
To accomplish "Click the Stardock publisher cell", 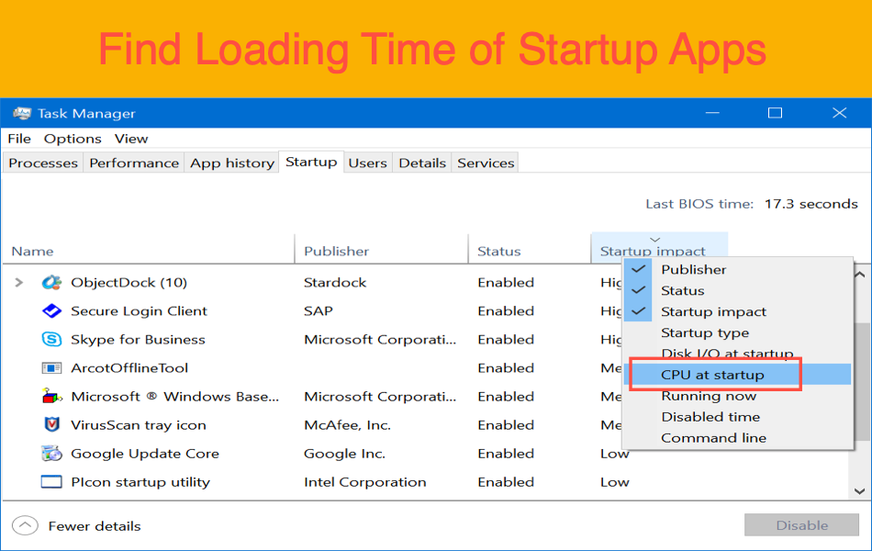I will 335,283.
